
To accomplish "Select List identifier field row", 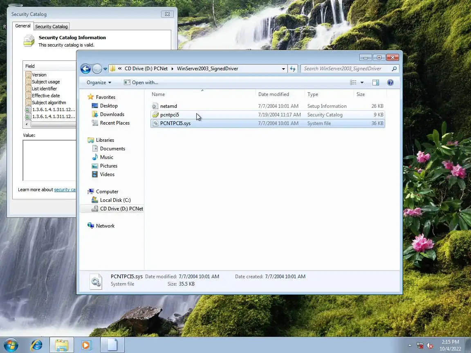I will tap(44, 89).
